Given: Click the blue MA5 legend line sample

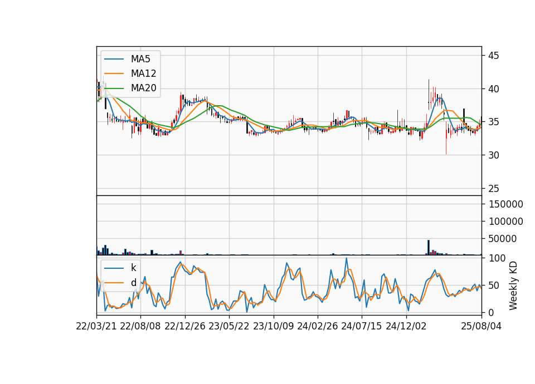Looking at the screenshot, I should (114, 60).
